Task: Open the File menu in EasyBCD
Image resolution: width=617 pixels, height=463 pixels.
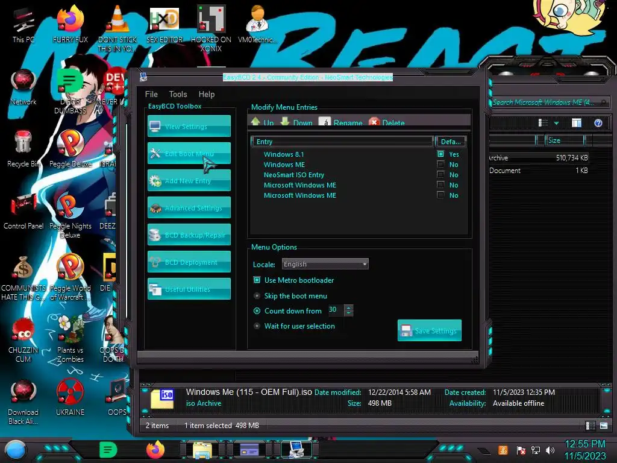Action: click(151, 94)
